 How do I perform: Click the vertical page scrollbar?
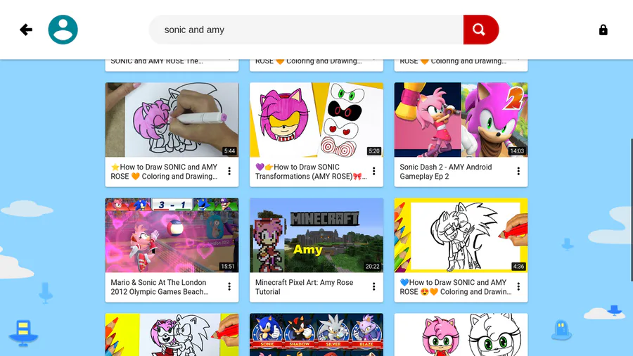[631, 210]
